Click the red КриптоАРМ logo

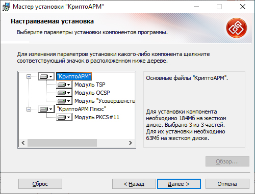coord(237,28)
